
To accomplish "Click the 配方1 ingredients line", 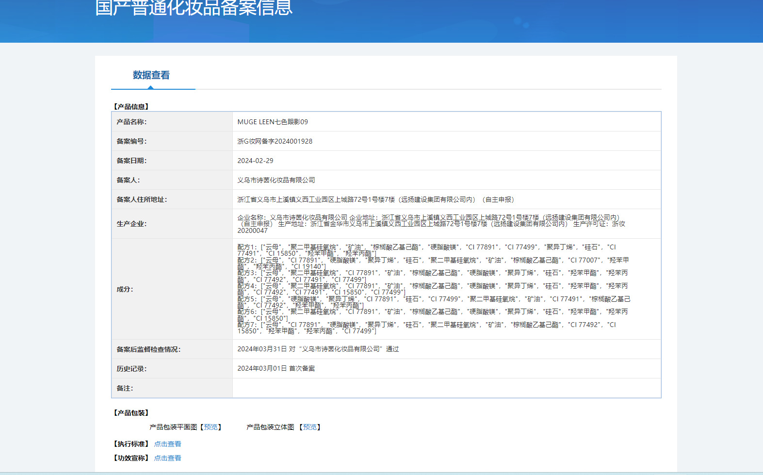I will (x=427, y=250).
